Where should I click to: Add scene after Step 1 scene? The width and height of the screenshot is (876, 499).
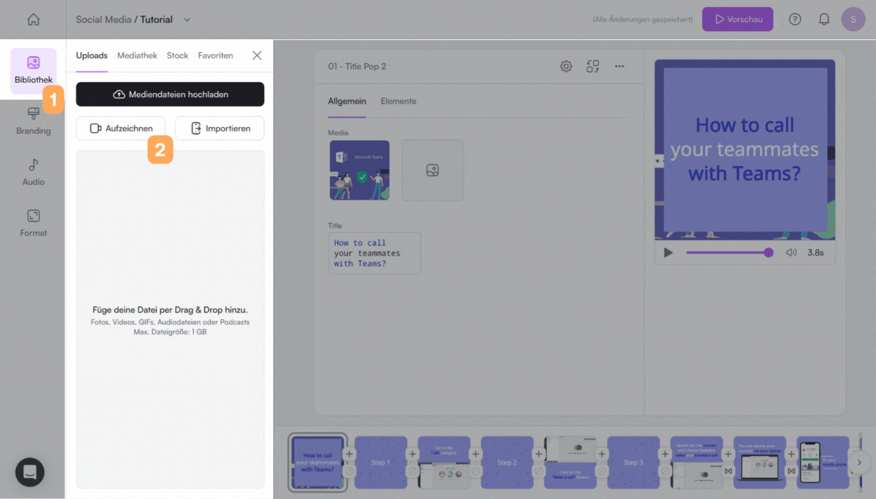(x=412, y=454)
